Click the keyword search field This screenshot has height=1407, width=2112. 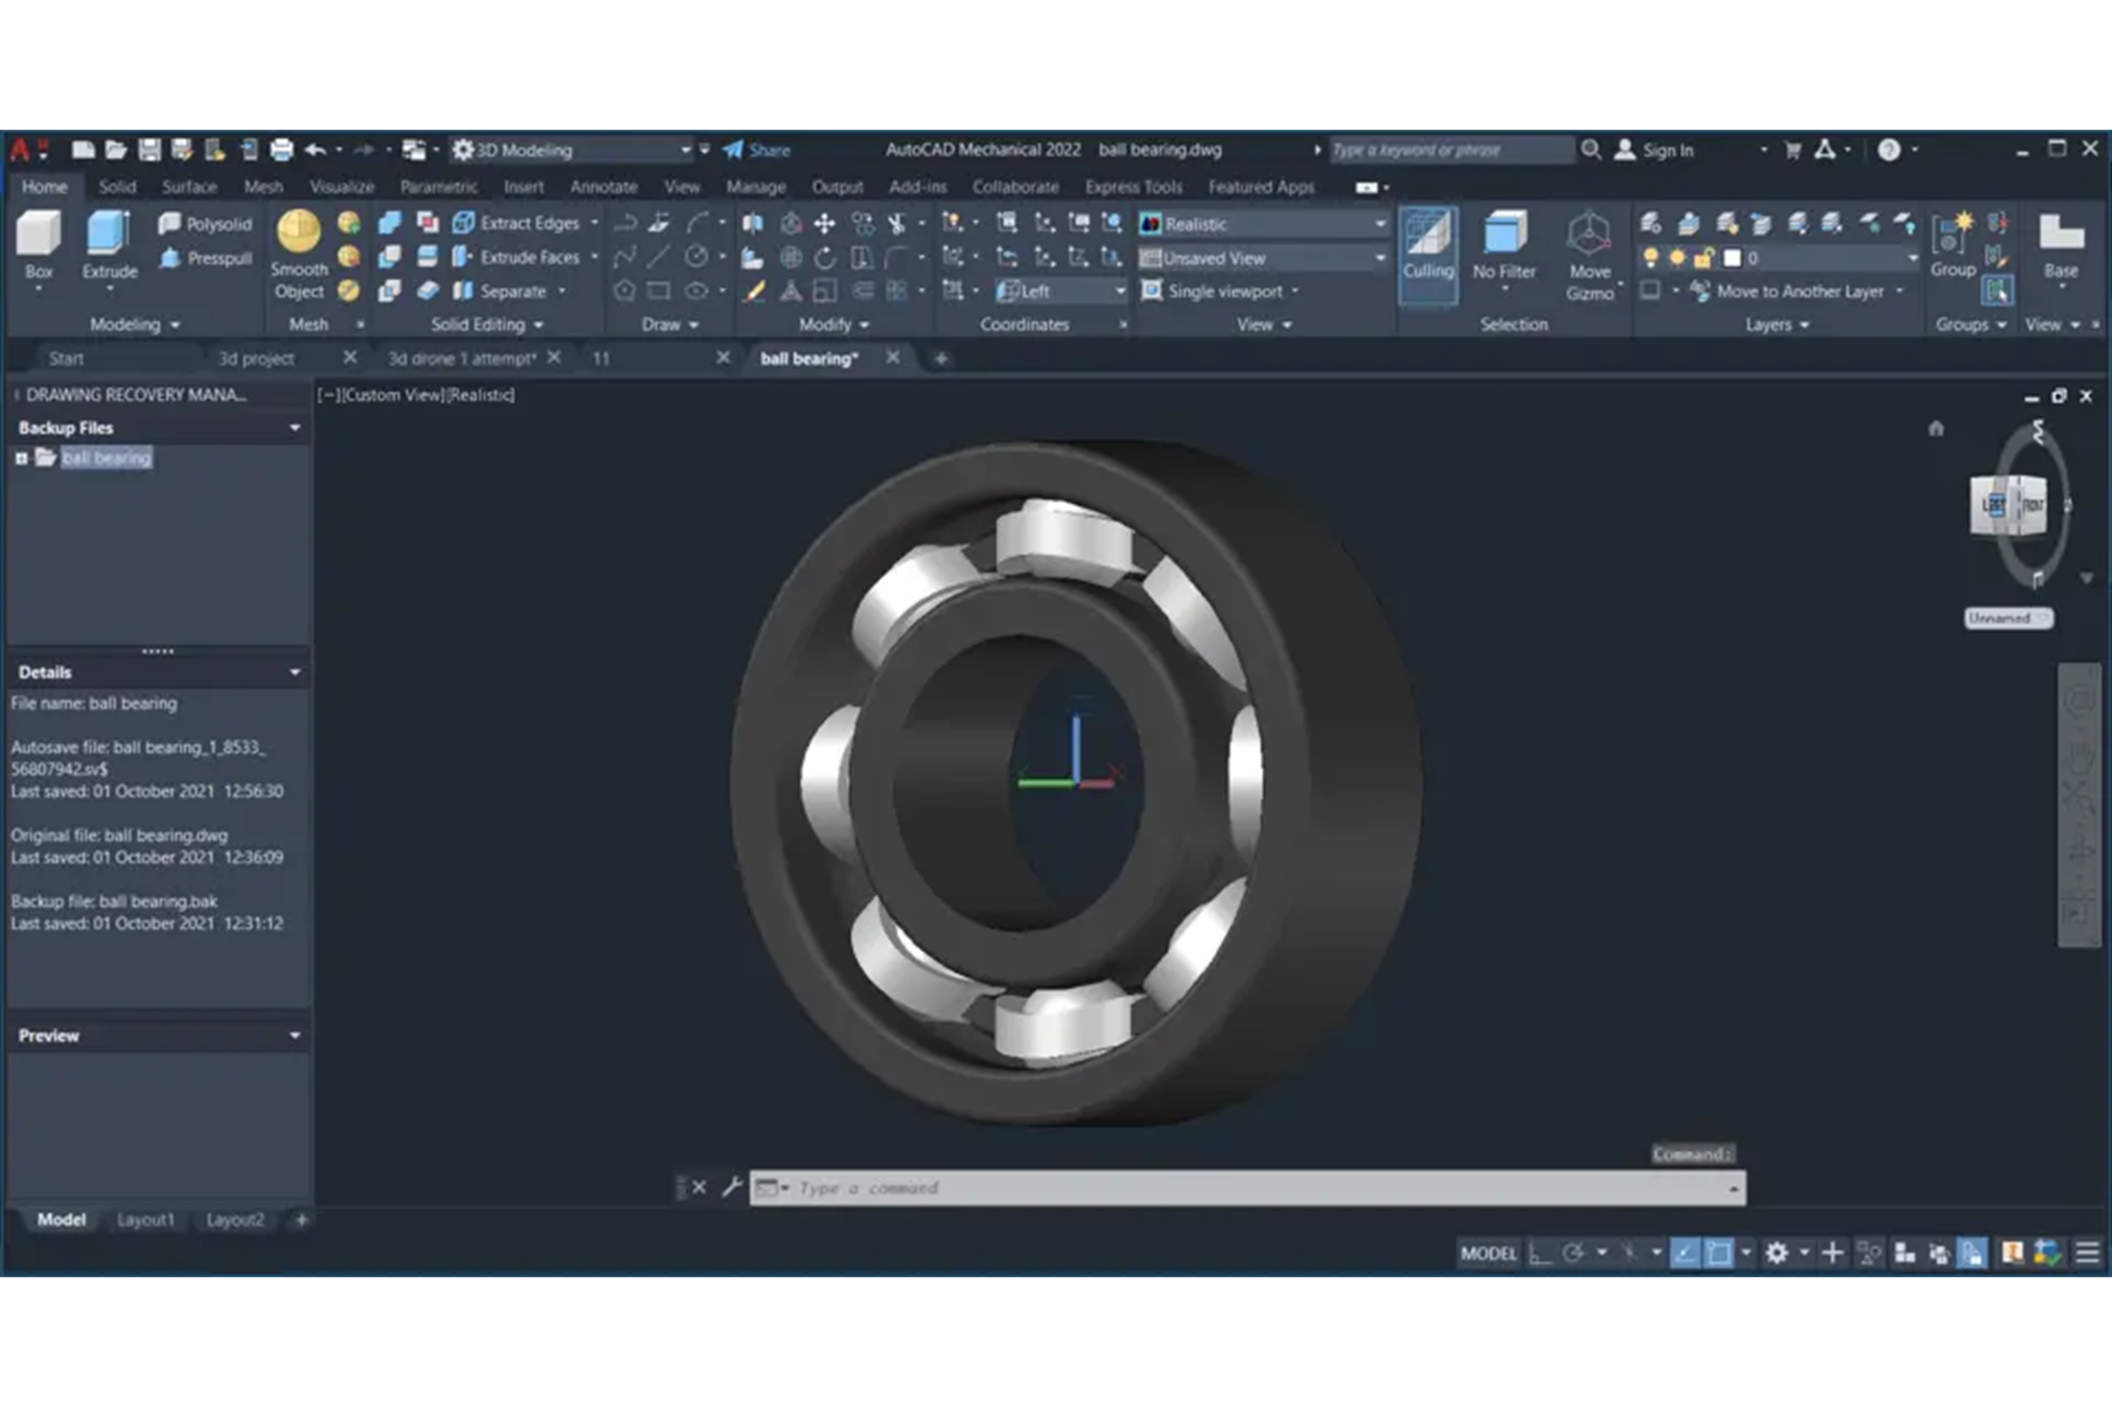coord(1451,150)
